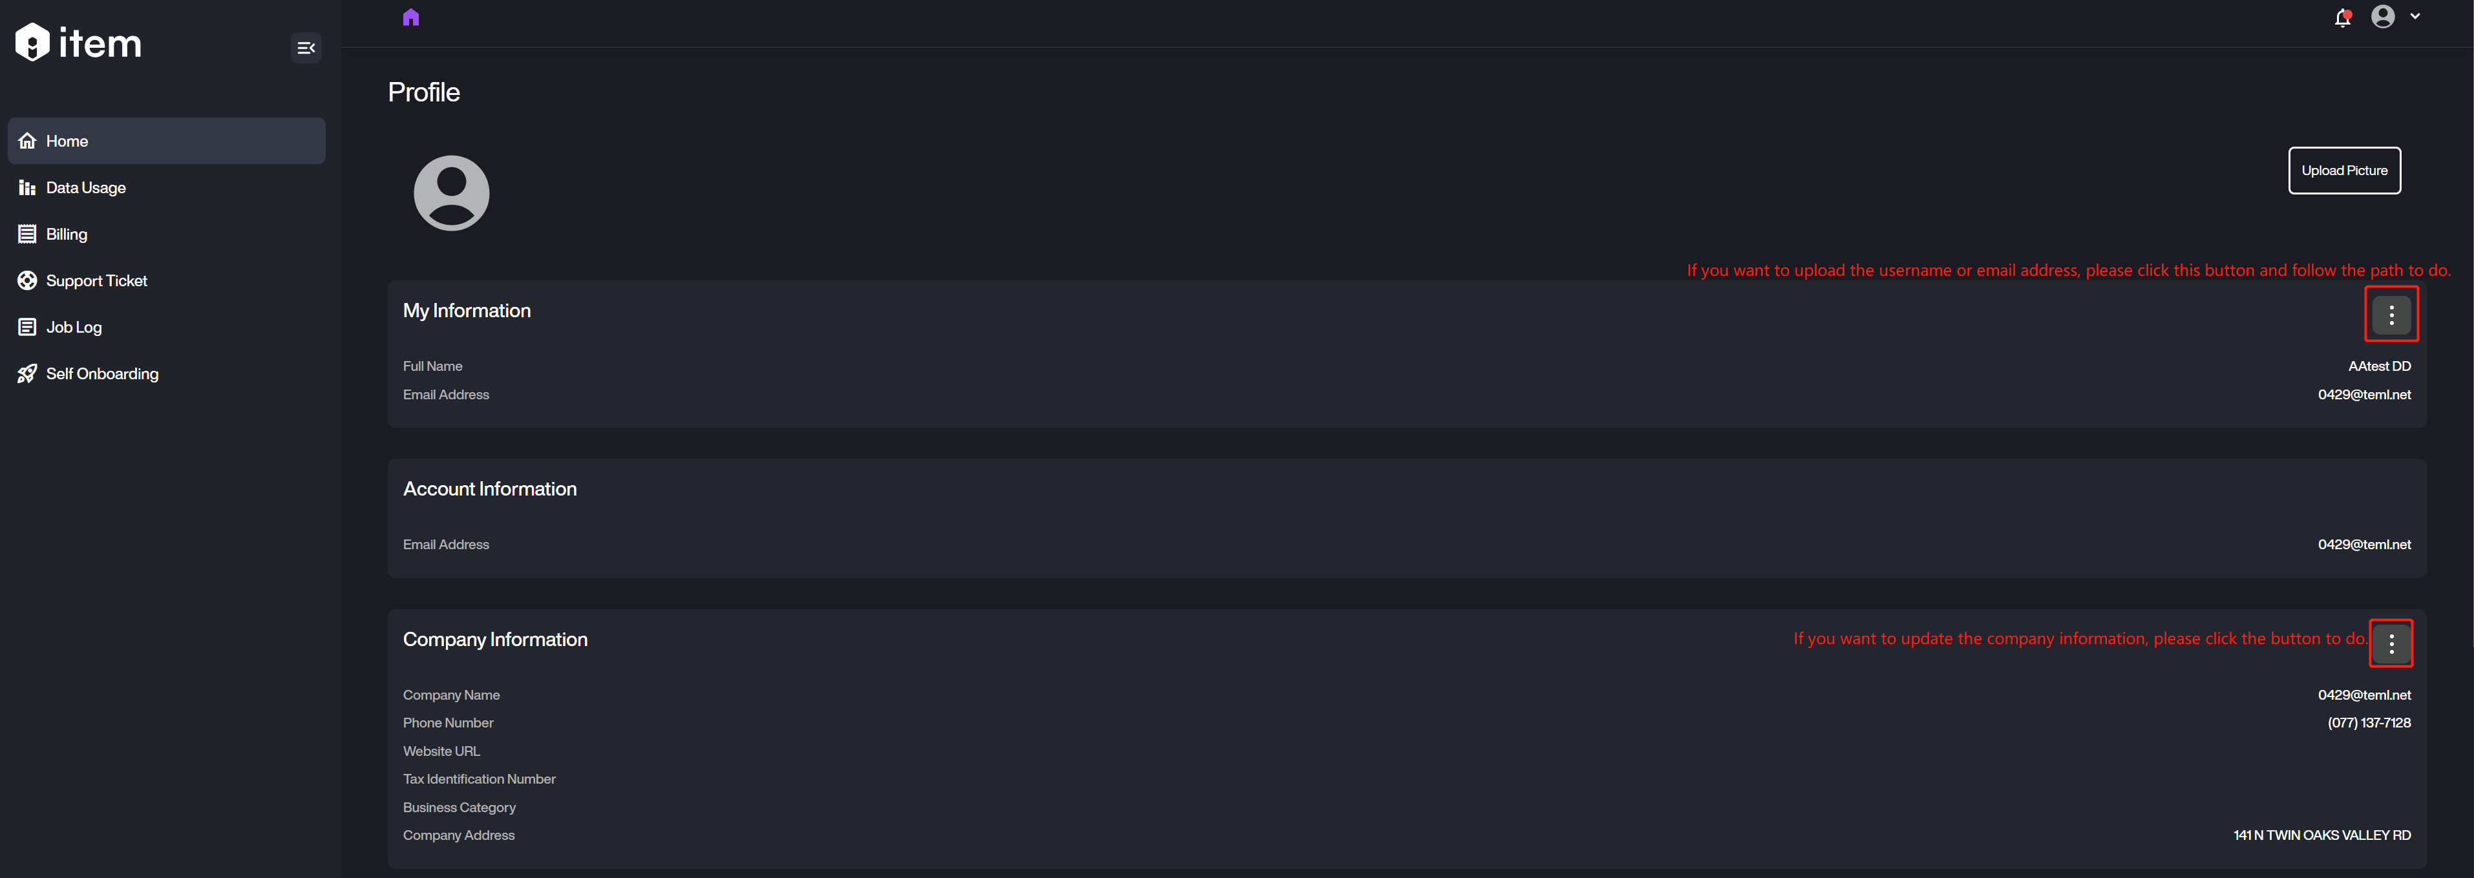This screenshot has width=2474, height=878.
Task: Click the purple home breadcrumb icon
Action: (x=411, y=17)
